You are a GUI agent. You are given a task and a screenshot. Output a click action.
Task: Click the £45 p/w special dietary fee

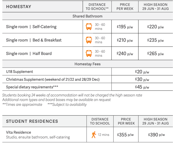click(x=142, y=87)
